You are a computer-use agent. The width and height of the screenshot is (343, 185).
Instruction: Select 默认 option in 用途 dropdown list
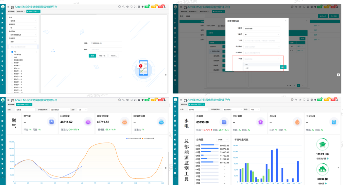pos(247,64)
